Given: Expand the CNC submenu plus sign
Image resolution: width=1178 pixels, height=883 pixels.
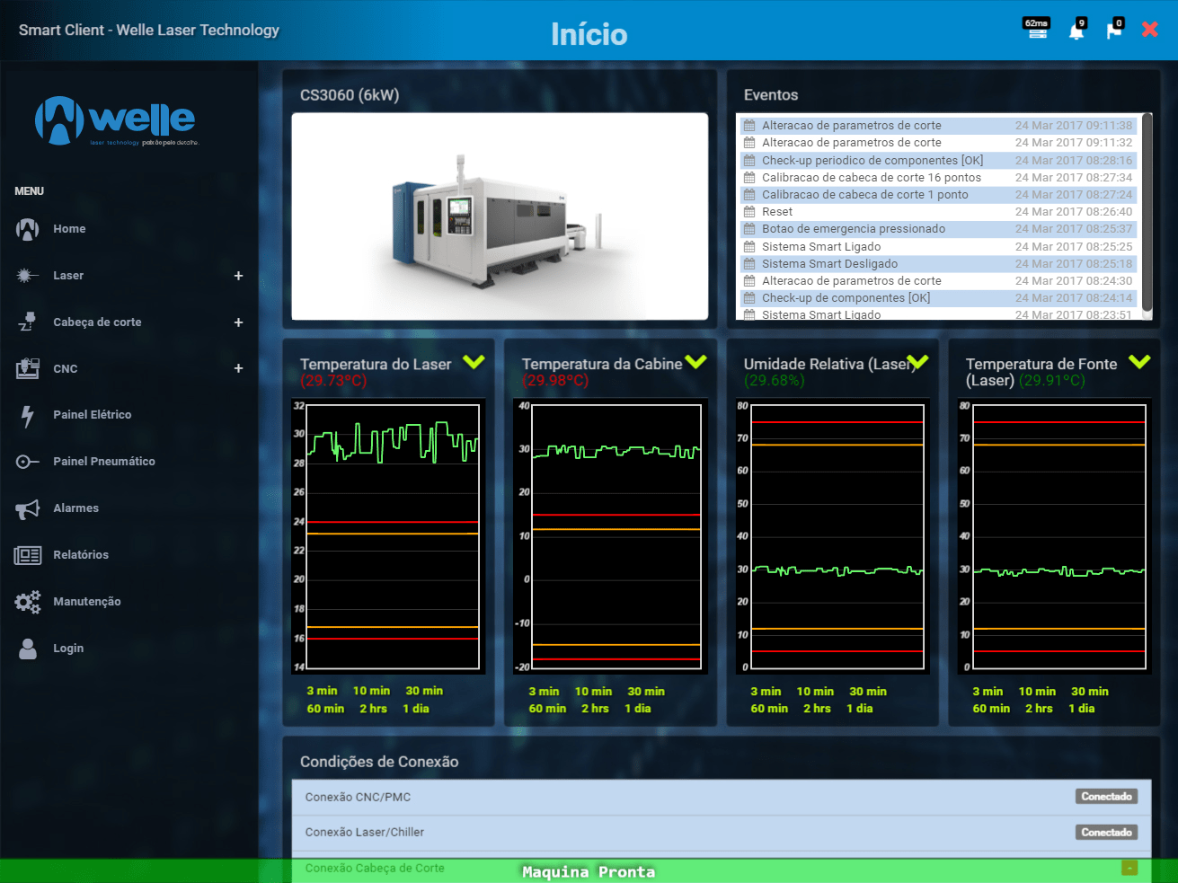Looking at the screenshot, I should click(238, 368).
